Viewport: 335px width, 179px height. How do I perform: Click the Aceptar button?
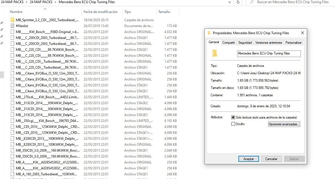pos(249,159)
